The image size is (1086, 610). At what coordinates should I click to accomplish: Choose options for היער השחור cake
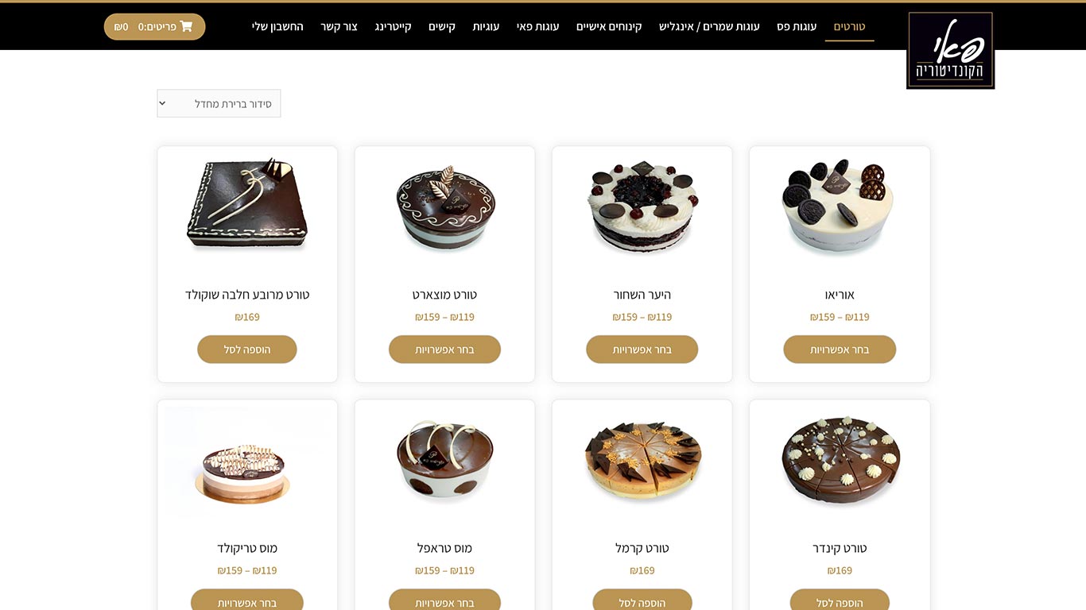coord(642,349)
